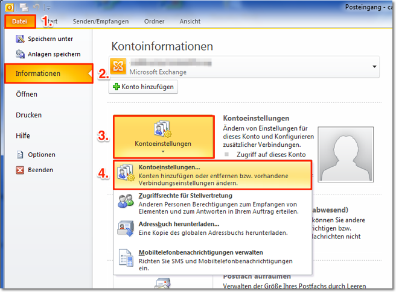Image resolution: width=396 pixels, height=292 pixels.
Task: Select Drucken in the backstage menu
Action: [28, 115]
